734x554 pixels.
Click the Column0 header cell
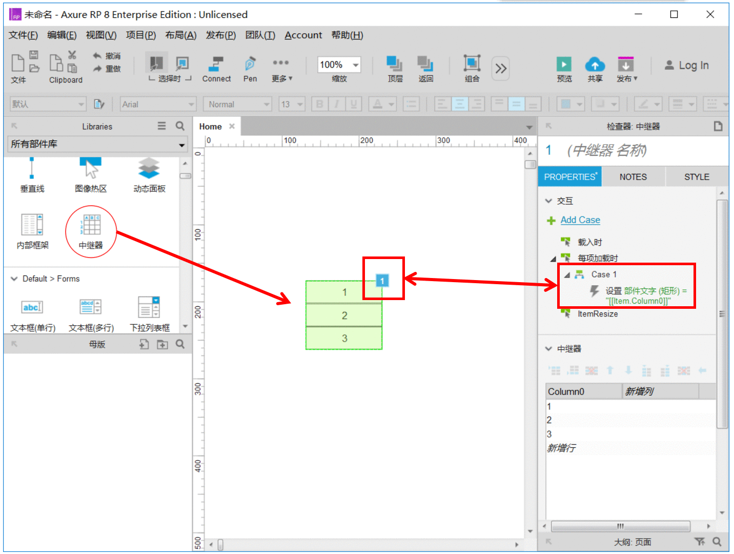coord(584,391)
